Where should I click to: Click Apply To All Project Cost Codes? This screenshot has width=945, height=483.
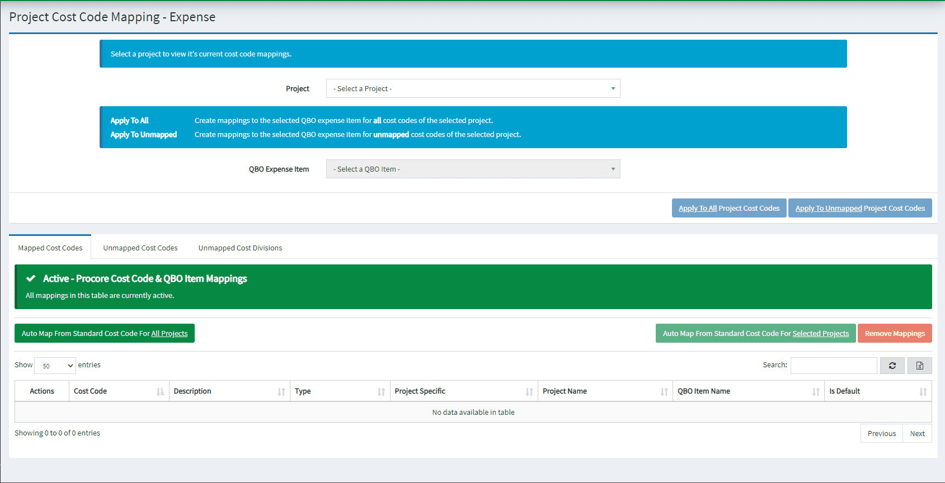pyautogui.click(x=728, y=209)
